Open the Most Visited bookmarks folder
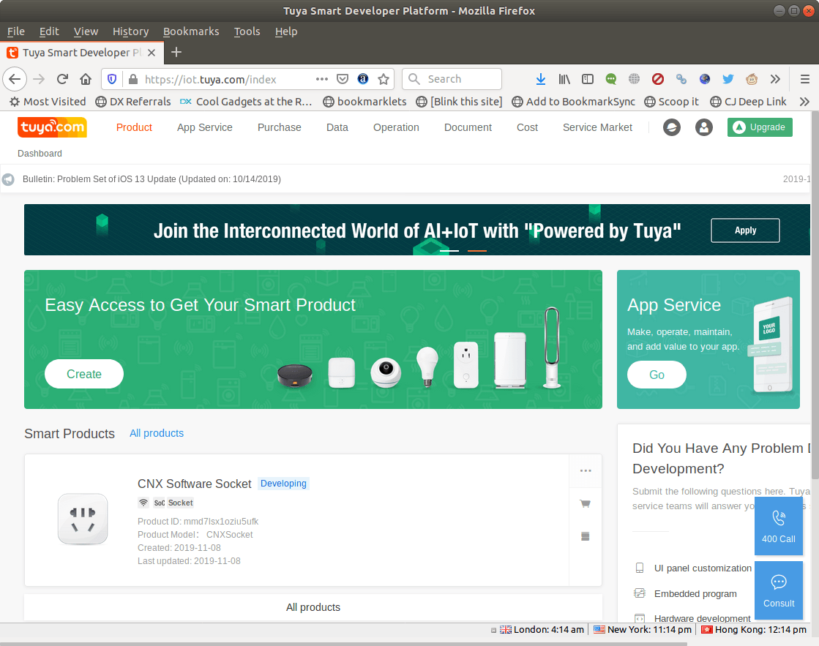This screenshot has width=819, height=646. click(x=48, y=102)
